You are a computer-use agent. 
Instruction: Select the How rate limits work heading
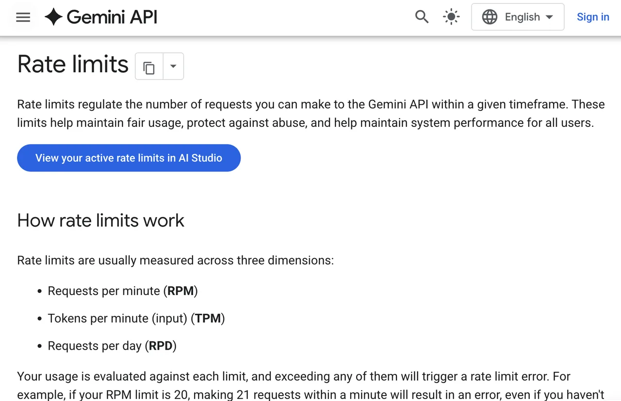100,220
